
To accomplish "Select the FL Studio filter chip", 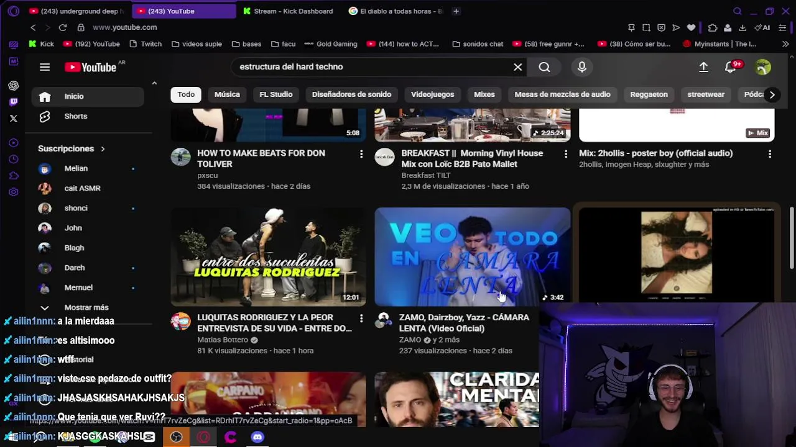I will (x=275, y=94).
